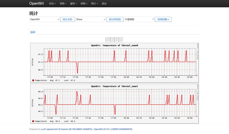Screen dimensions: 229x134
Task: Click the fourth icon above the graphs
Action: click(x=121, y=40)
